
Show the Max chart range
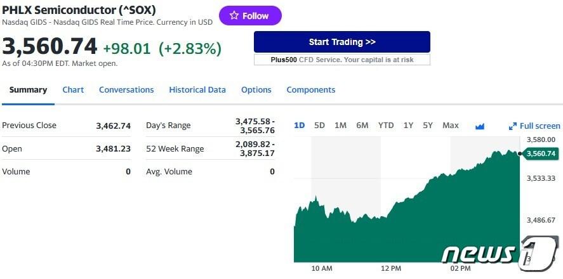pos(451,126)
